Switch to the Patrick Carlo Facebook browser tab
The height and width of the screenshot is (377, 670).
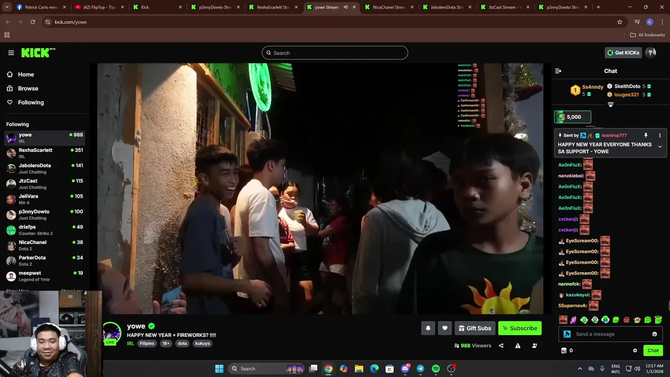41,7
